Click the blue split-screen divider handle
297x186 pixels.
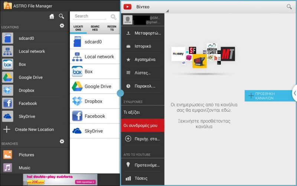click(120, 93)
